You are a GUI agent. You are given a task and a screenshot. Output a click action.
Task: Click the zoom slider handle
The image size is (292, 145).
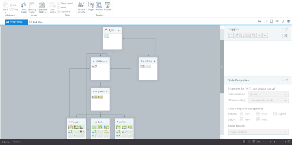(271, 142)
